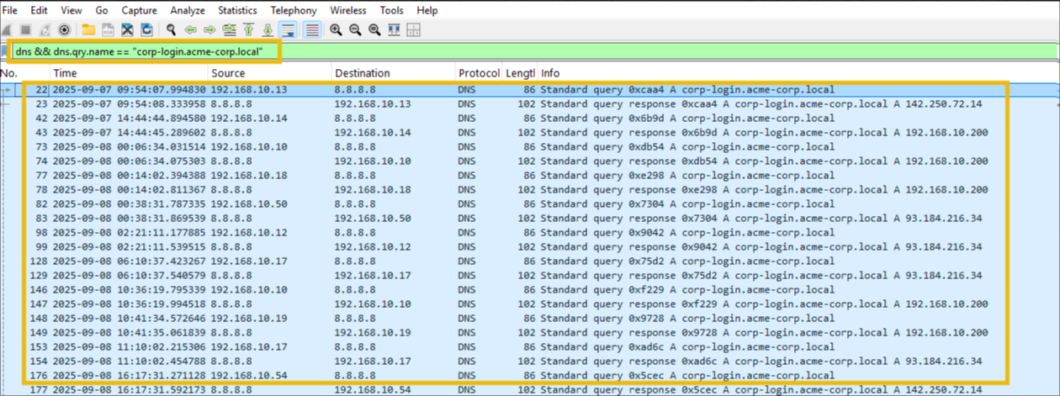Select packet 128 query 0x75d2
This screenshot has width=1060, height=396.
[530, 261]
